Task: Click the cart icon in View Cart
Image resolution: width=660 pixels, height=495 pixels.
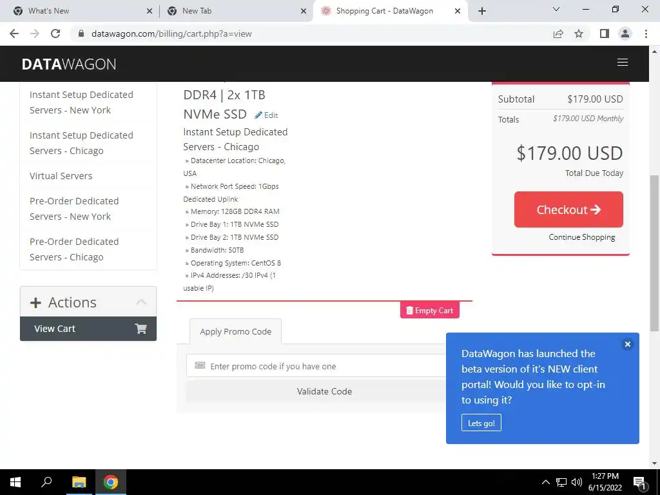Action: click(x=141, y=329)
